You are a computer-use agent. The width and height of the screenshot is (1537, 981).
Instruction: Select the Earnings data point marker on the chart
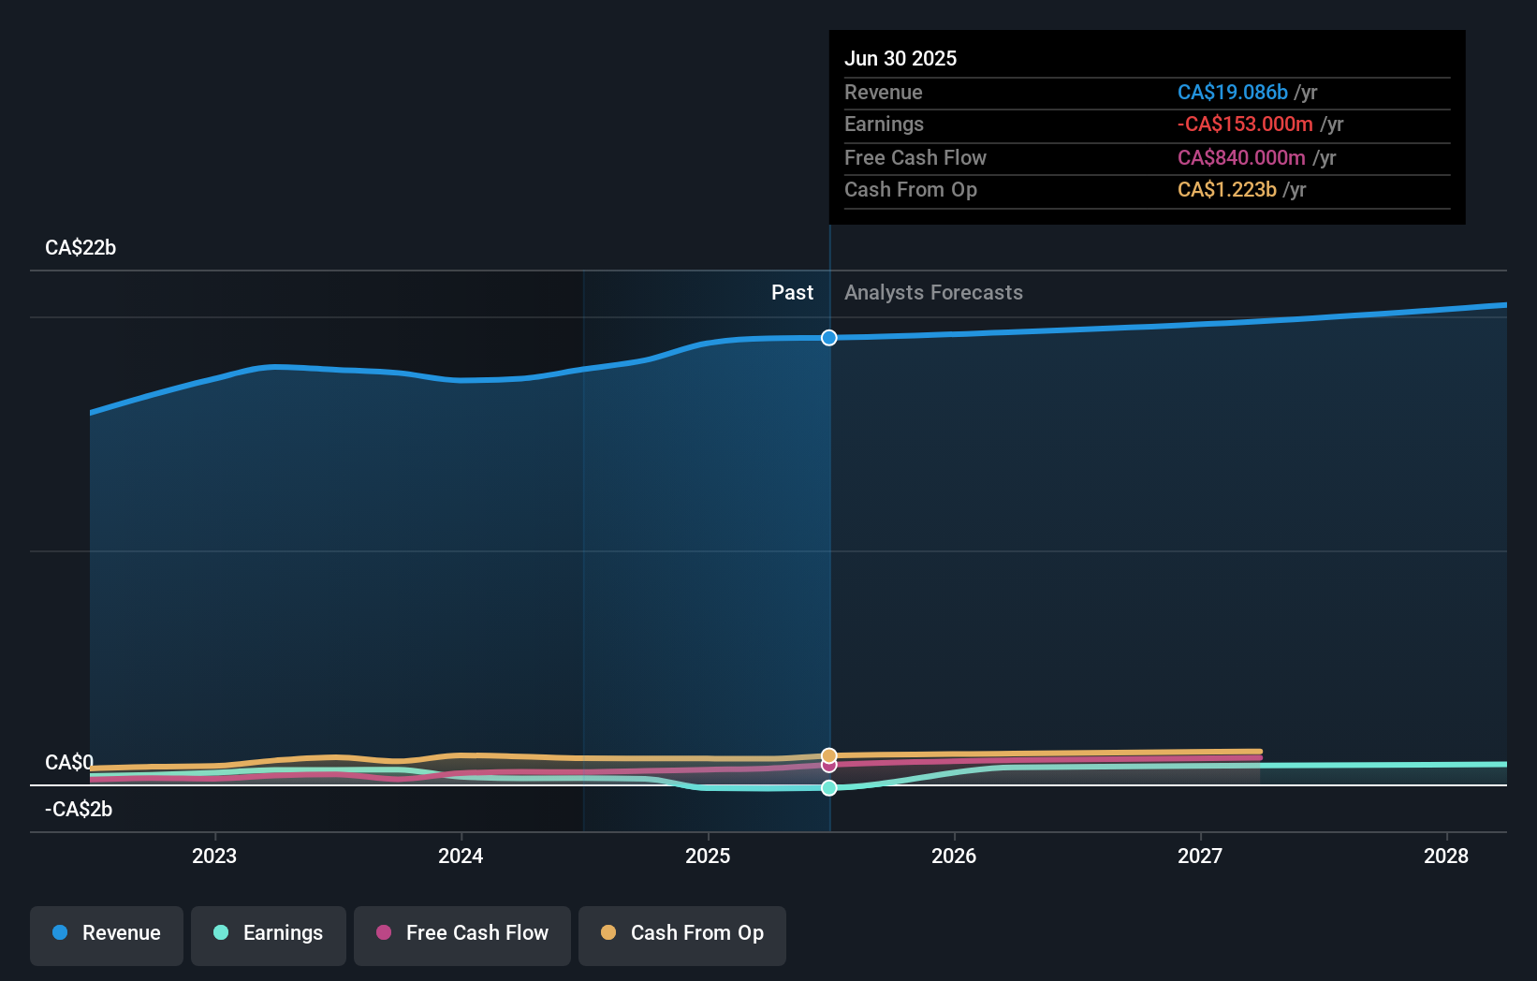(x=828, y=788)
